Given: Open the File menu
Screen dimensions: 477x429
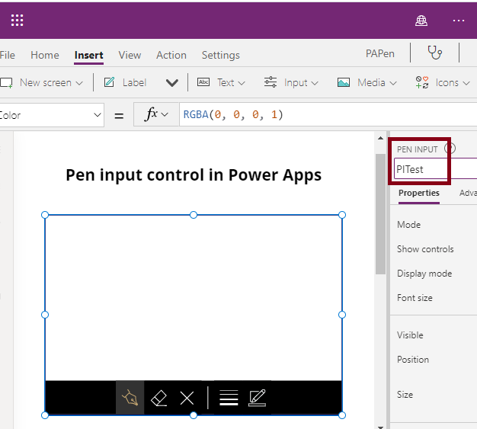Looking at the screenshot, I should click(x=8, y=55).
